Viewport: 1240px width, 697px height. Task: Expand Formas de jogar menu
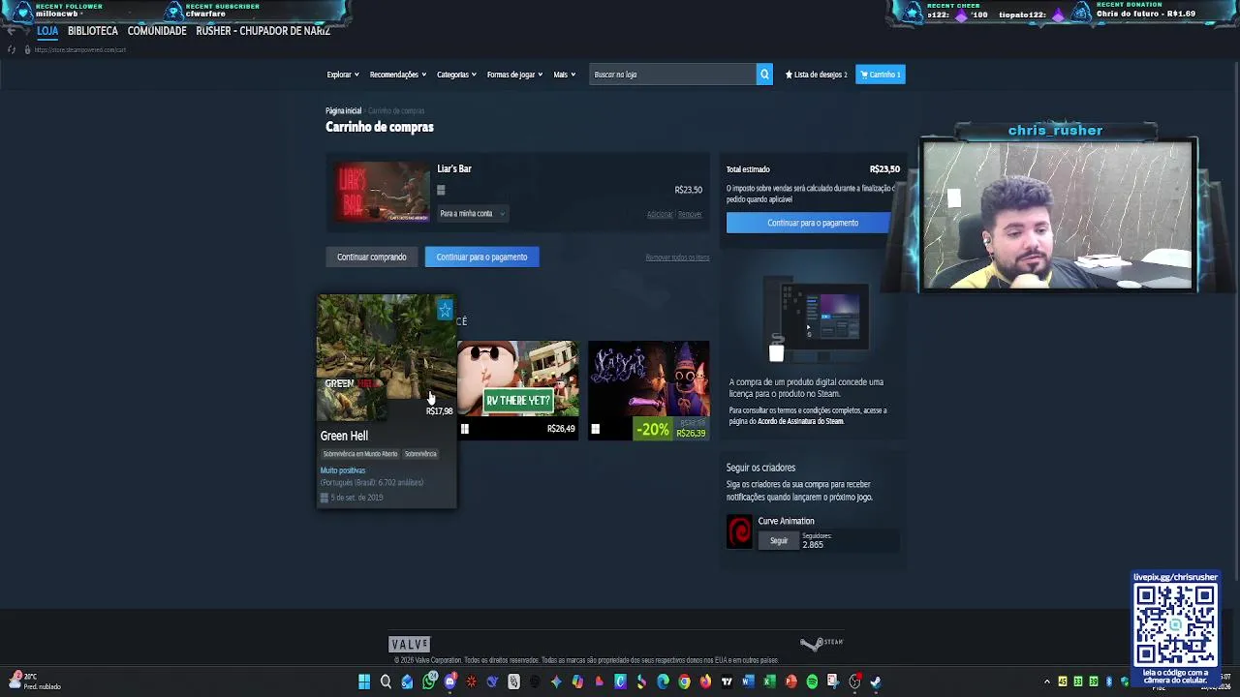(515, 75)
